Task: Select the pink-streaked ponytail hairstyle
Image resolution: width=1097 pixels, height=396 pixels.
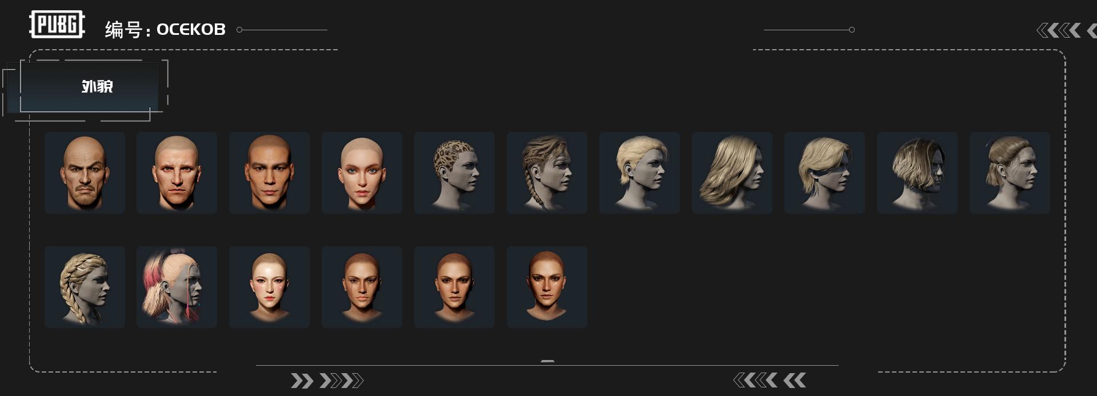Action: 177,287
